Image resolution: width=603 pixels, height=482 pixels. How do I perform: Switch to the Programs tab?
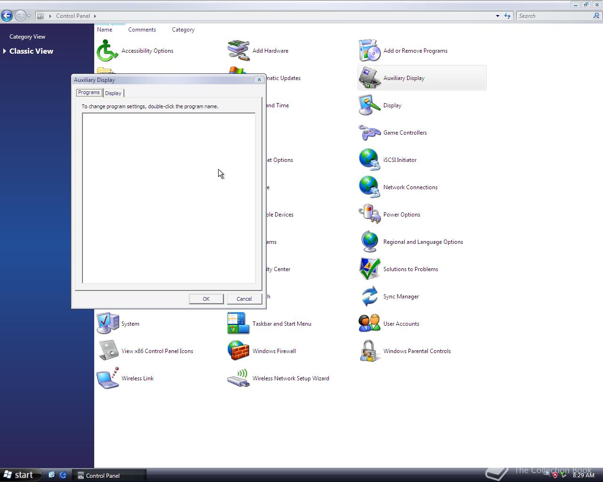pos(89,93)
